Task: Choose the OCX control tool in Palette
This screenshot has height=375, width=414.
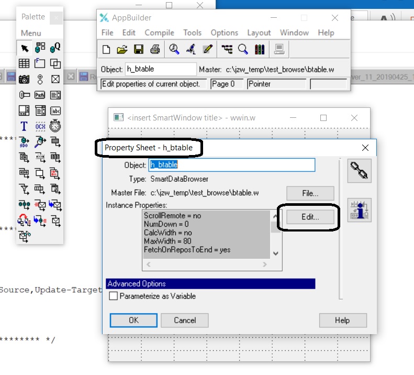Action: tap(40, 126)
